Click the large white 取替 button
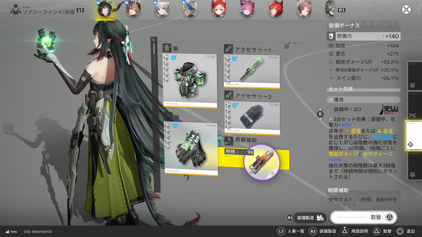The height and width of the screenshot is (237, 422). 364,217
